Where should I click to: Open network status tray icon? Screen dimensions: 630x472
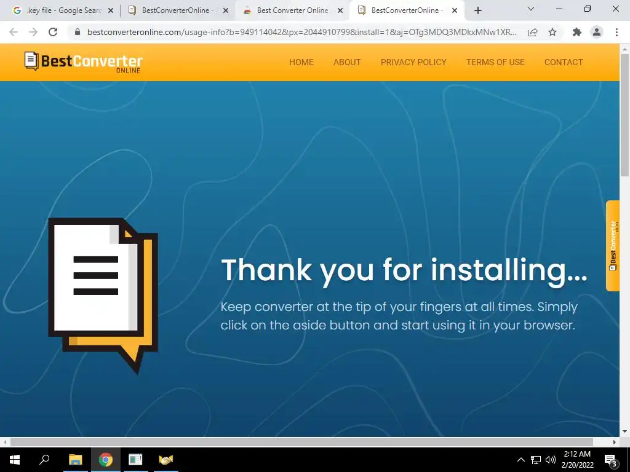click(536, 460)
